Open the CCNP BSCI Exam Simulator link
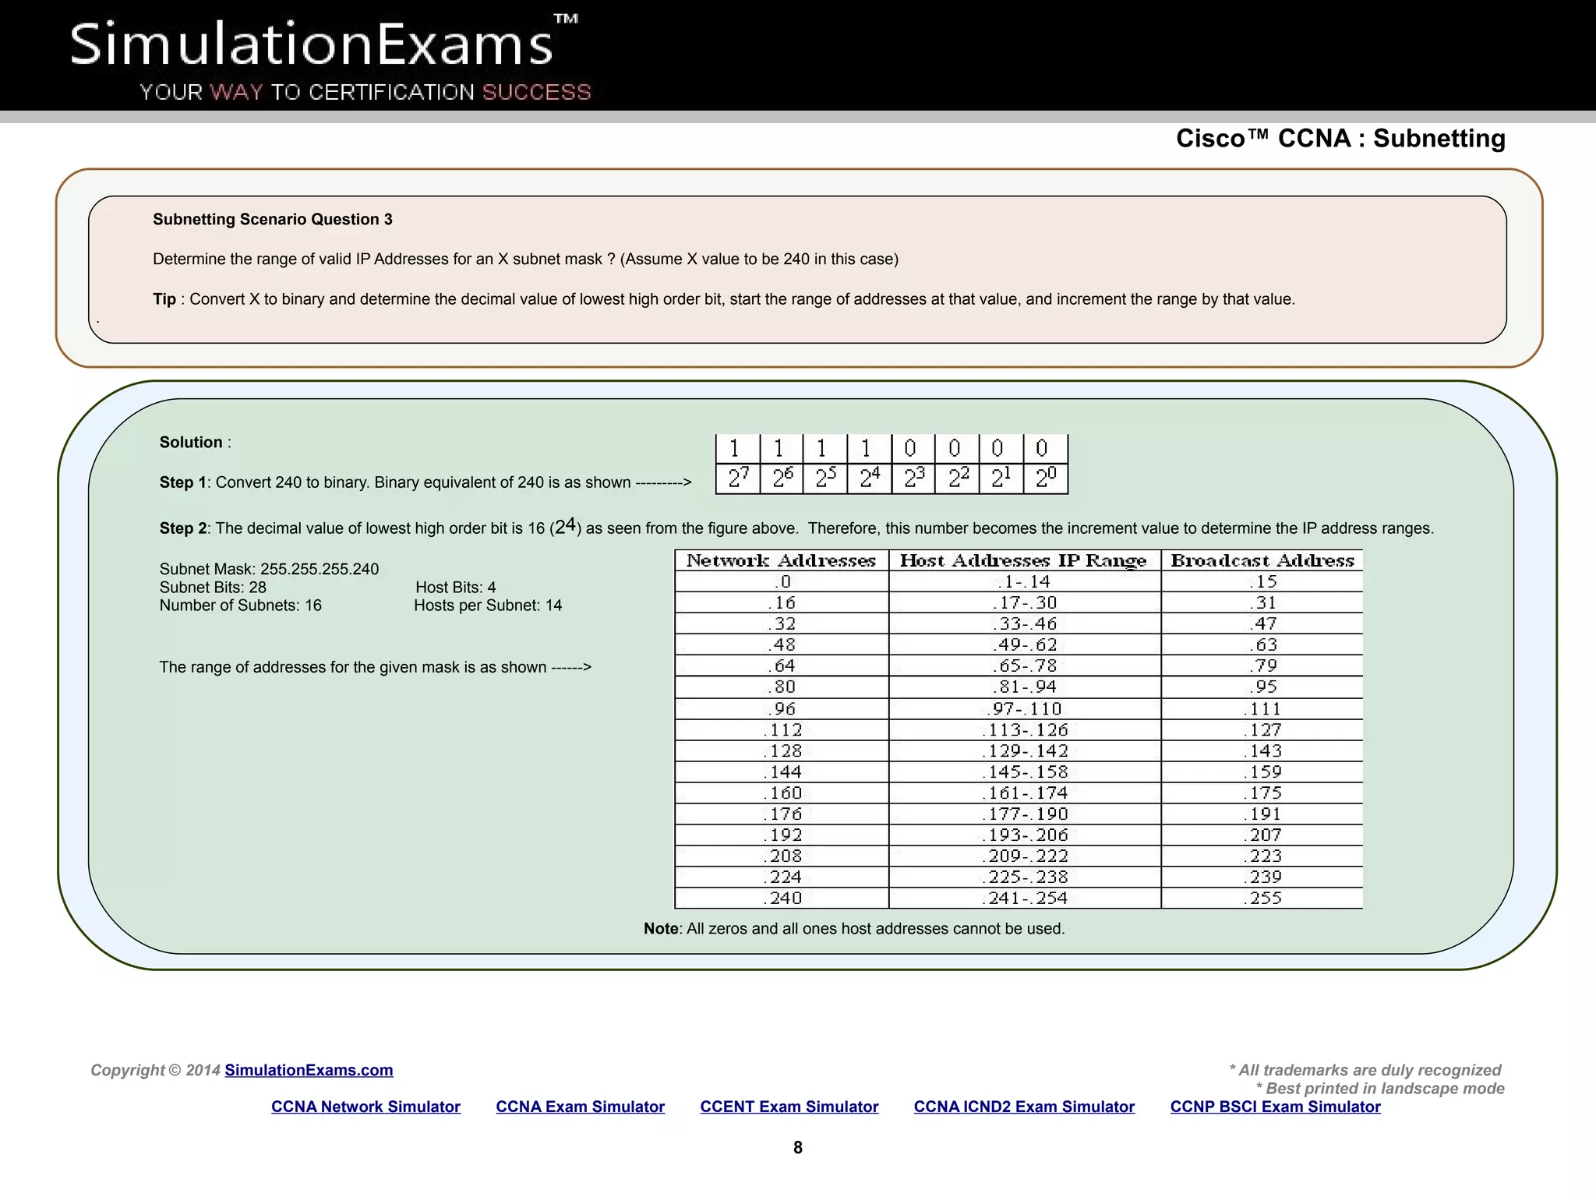1596x1197 pixels. tap(1276, 1107)
